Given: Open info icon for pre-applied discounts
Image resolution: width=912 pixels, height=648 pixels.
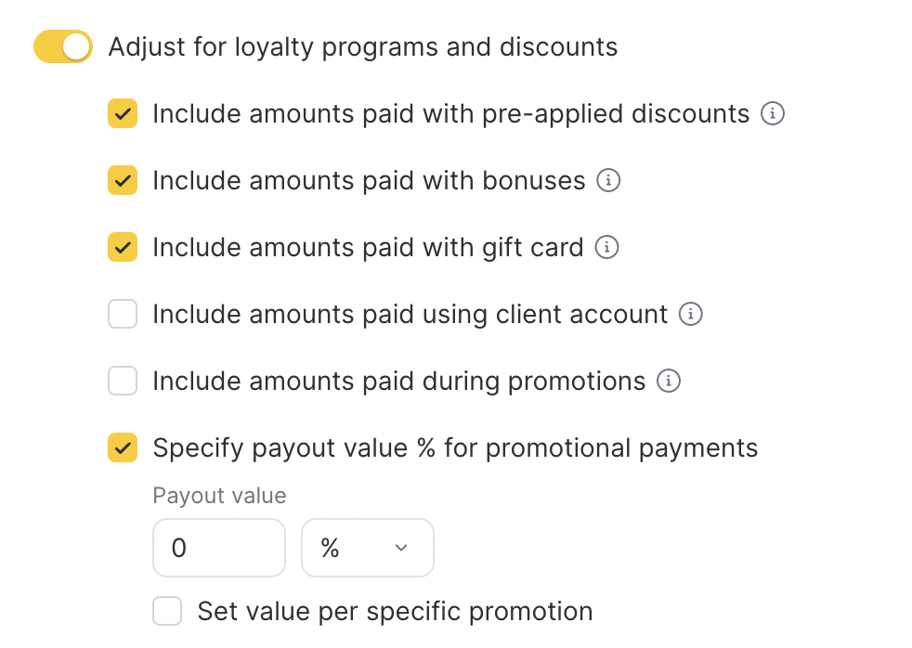Looking at the screenshot, I should point(773,114).
